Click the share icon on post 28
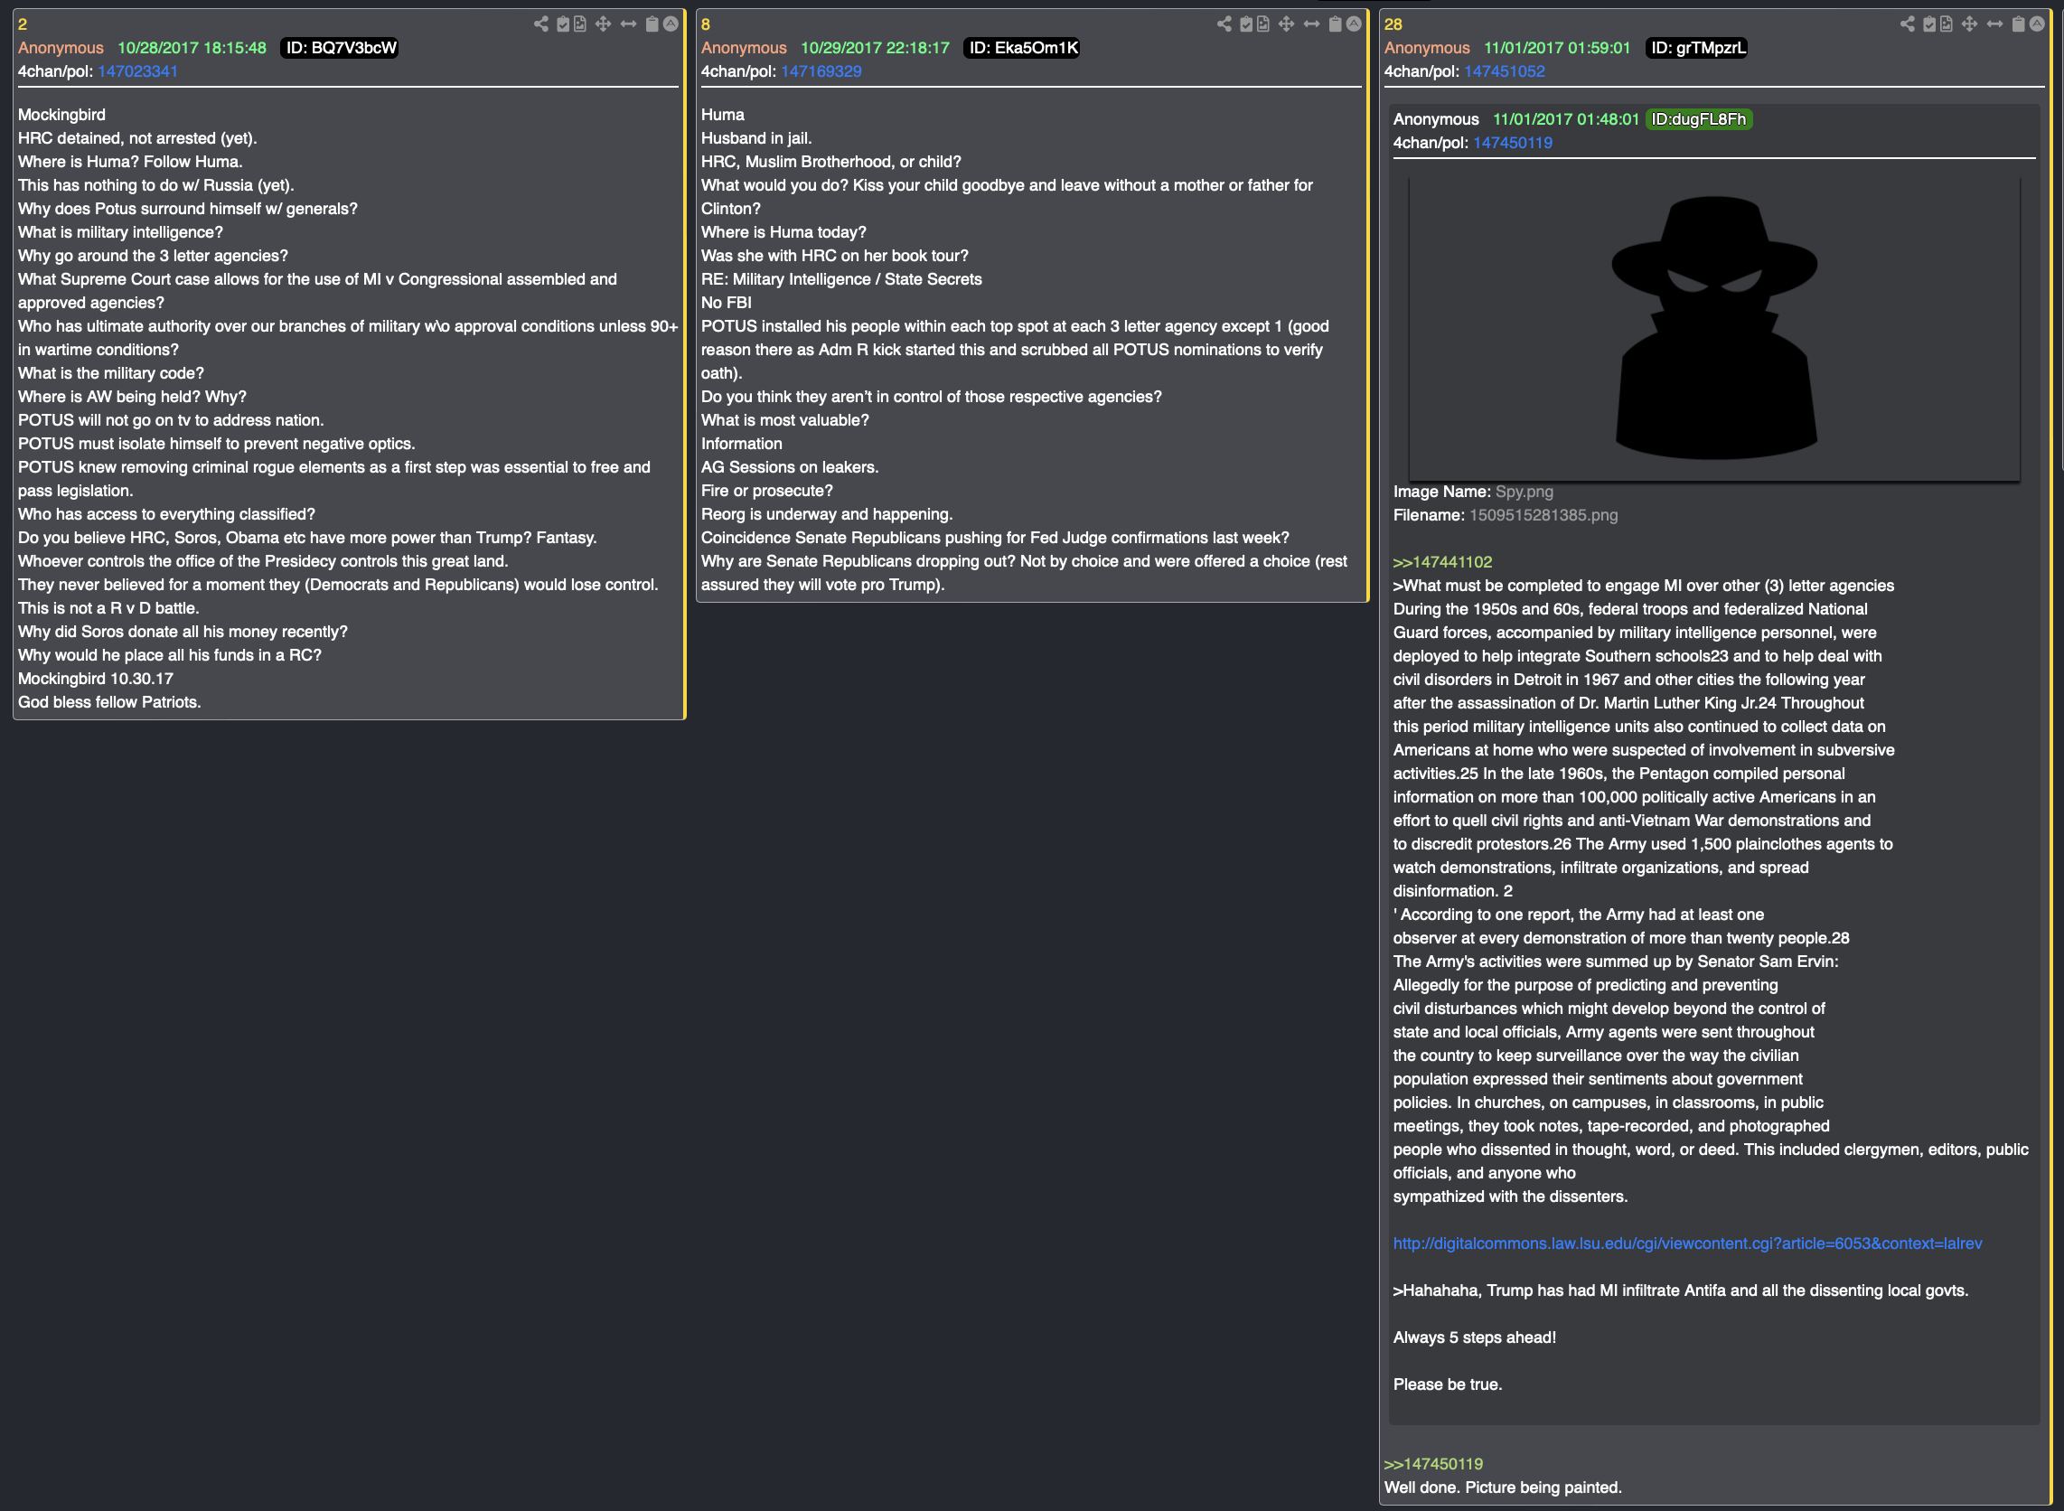 [x=1908, y=23]
